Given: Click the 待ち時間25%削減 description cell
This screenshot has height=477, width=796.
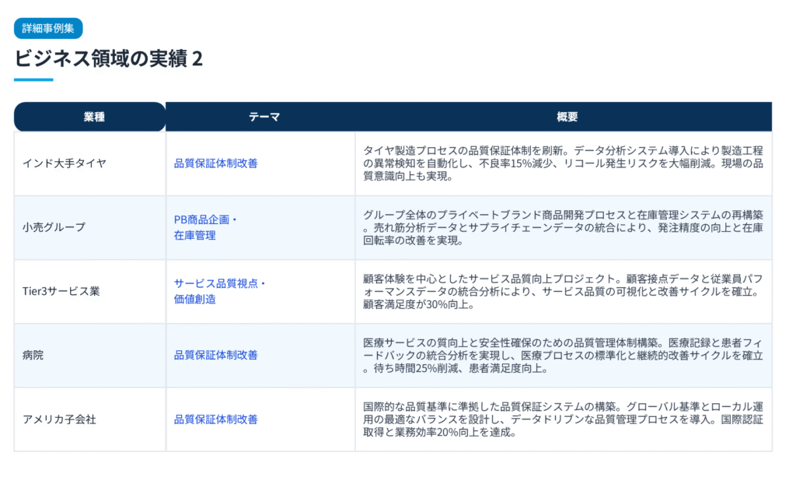Looking at the screenshot, I should [x=563, y=355].
